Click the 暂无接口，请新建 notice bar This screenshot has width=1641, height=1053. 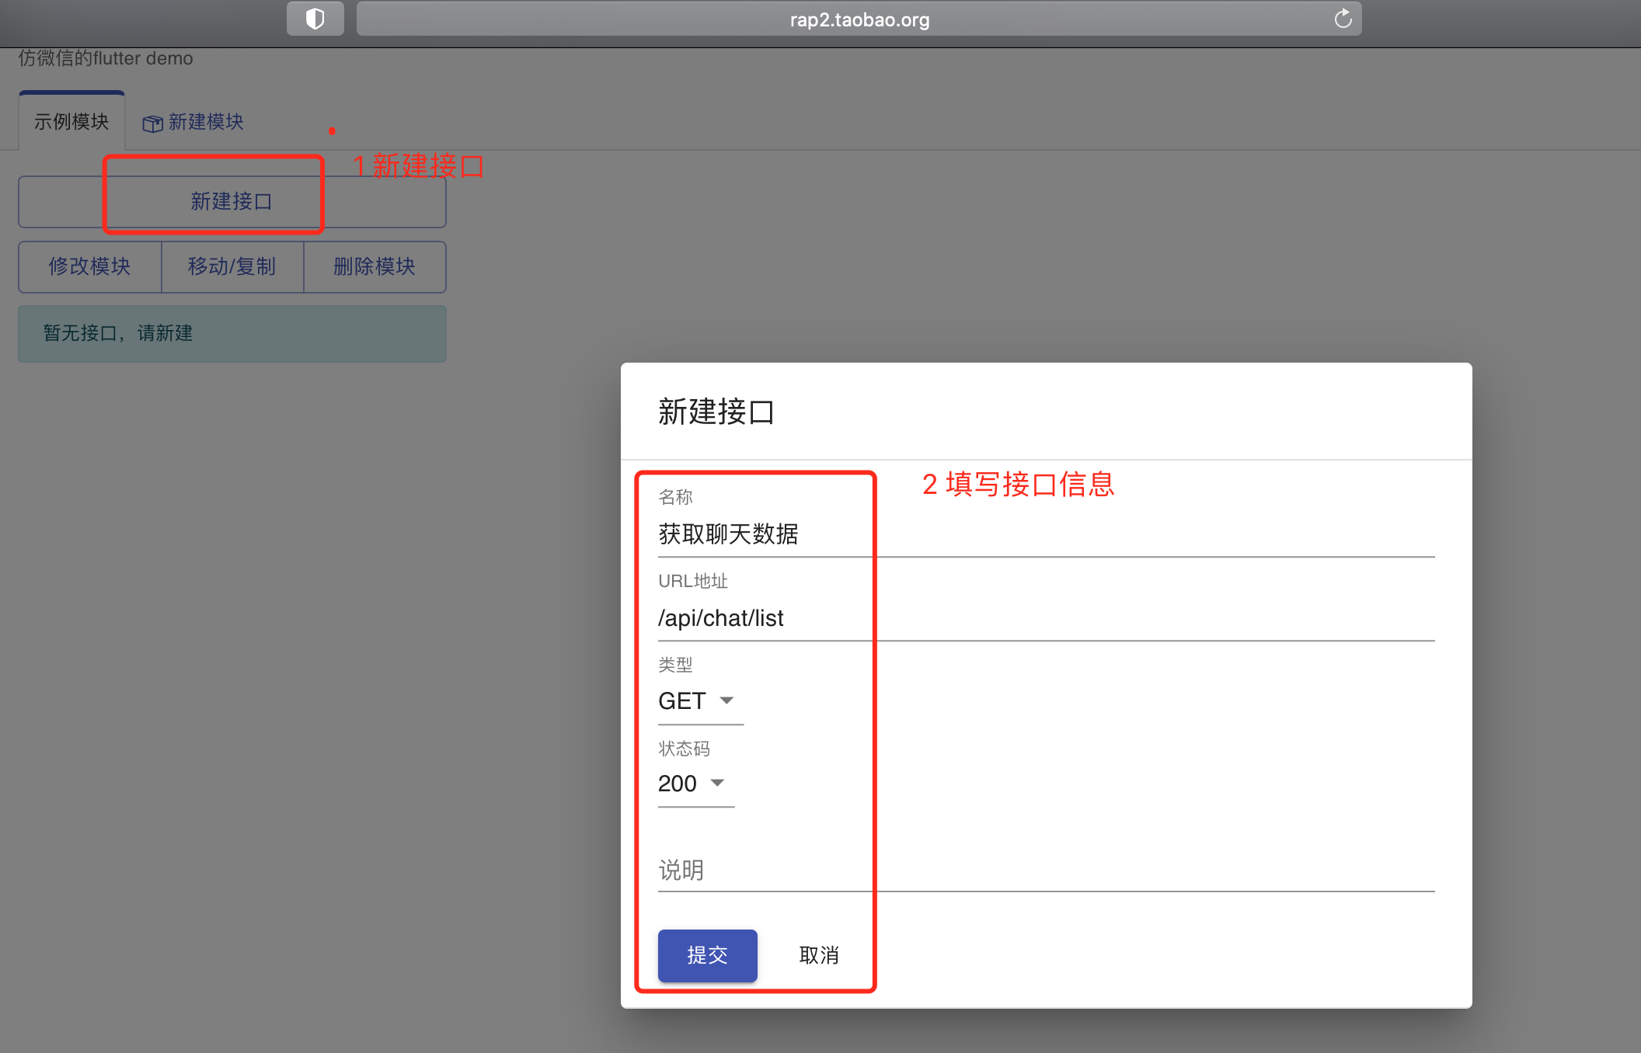232,333
